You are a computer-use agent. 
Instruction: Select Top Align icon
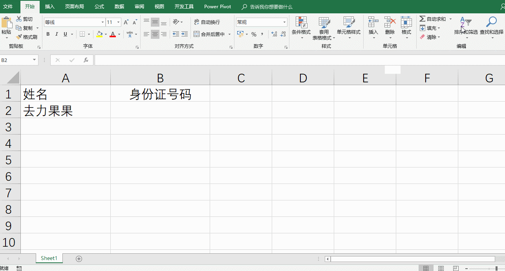click(146, 22)
